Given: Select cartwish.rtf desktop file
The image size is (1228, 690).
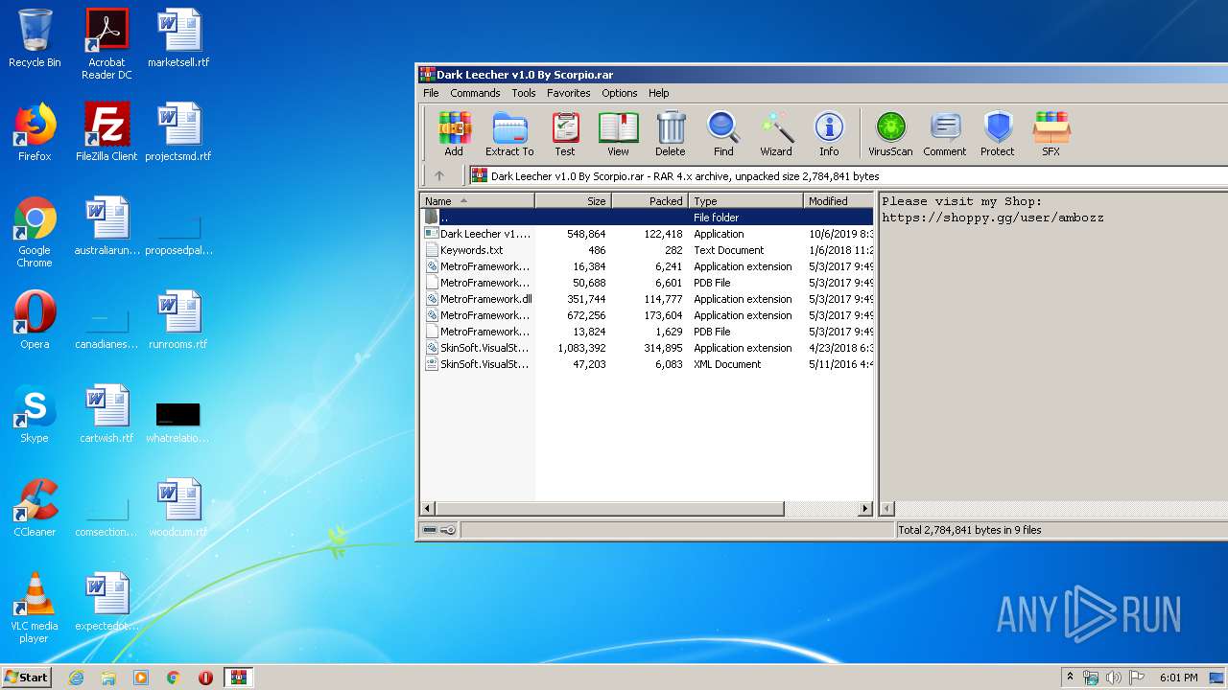Looking at the screenshot, I should [106, 414].
